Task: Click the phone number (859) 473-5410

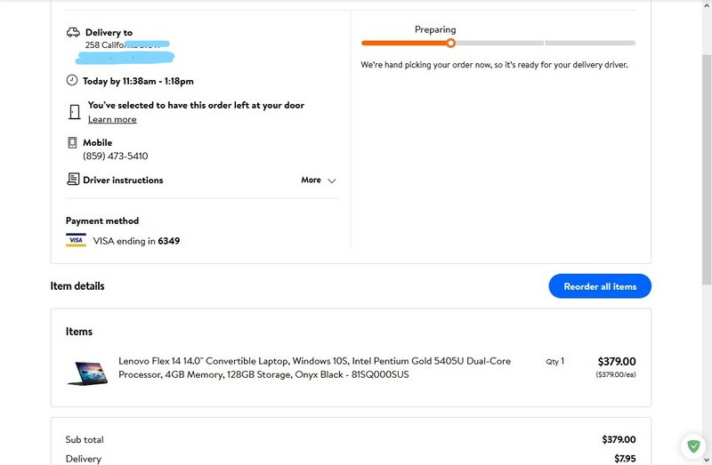Action: click(116, 156)
